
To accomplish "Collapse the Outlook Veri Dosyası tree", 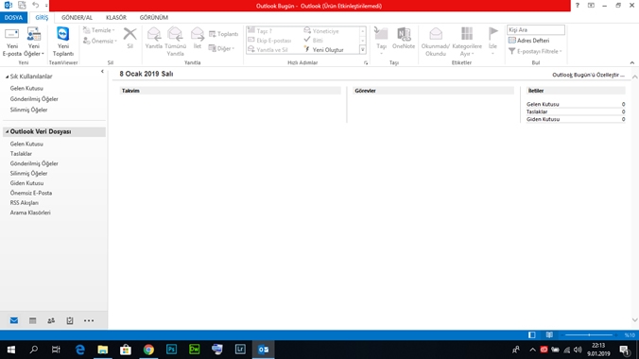I will [x=7, y=131].
